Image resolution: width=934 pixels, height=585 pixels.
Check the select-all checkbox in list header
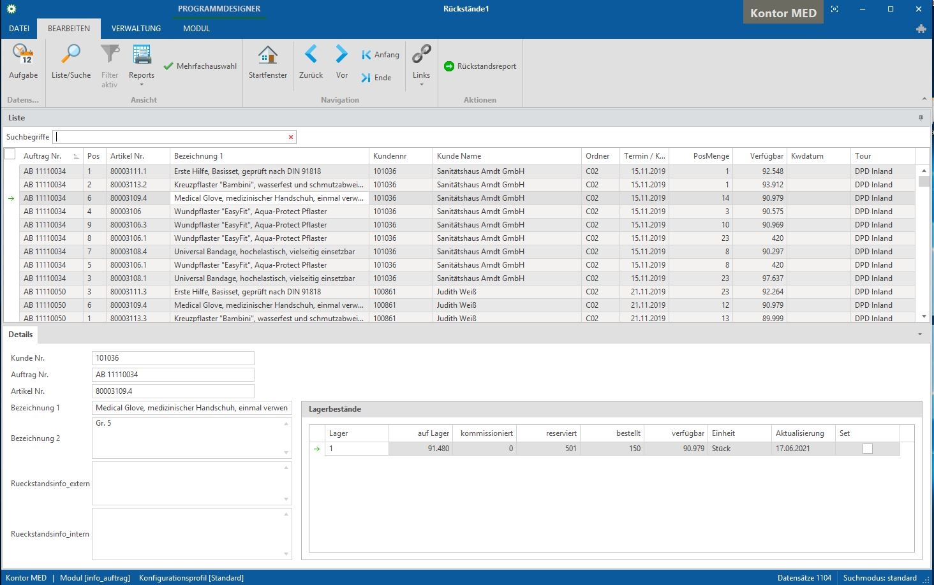(x=10, y=154)
